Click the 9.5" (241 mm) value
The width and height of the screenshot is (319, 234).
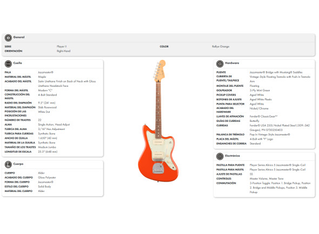[46, 103]
